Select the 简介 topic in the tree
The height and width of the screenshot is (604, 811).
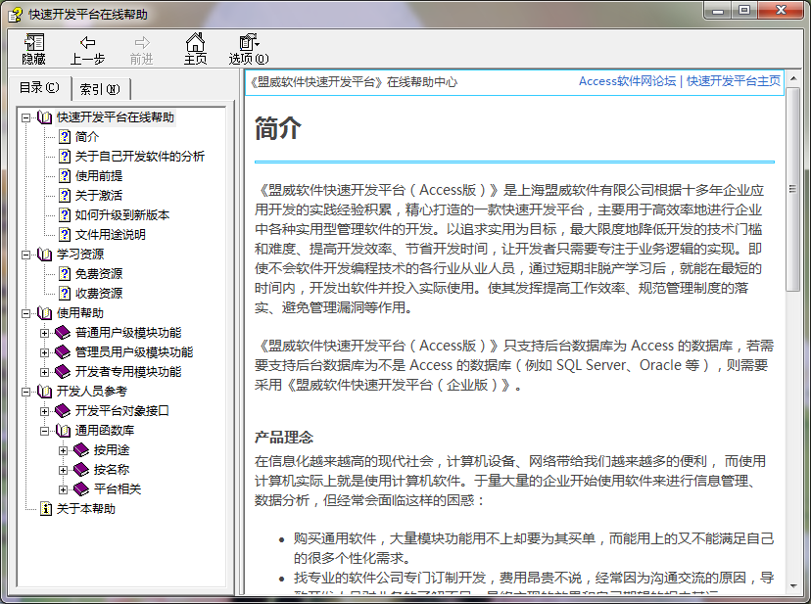(87, 137)
